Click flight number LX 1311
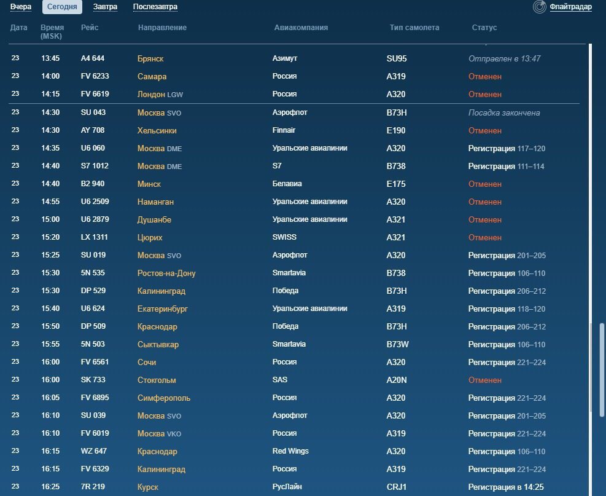This screenshot has width=606, height=496. (x=95, y=237)
